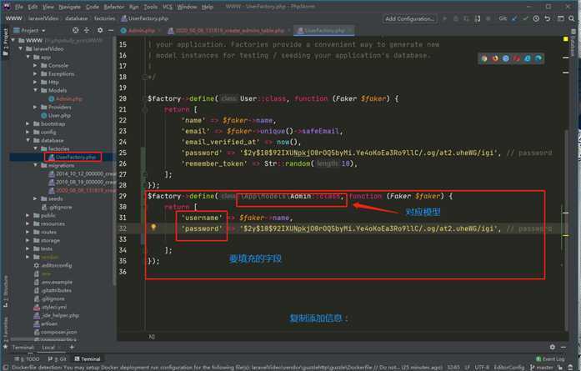581x371 pixels.
Task: Expand the Exceptions folder
Action: pos(35,73)
